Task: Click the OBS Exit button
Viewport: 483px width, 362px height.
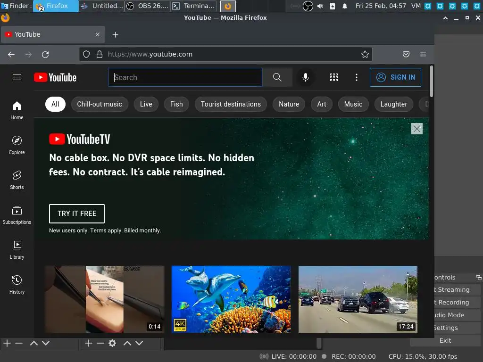Action: click(445, 340)
